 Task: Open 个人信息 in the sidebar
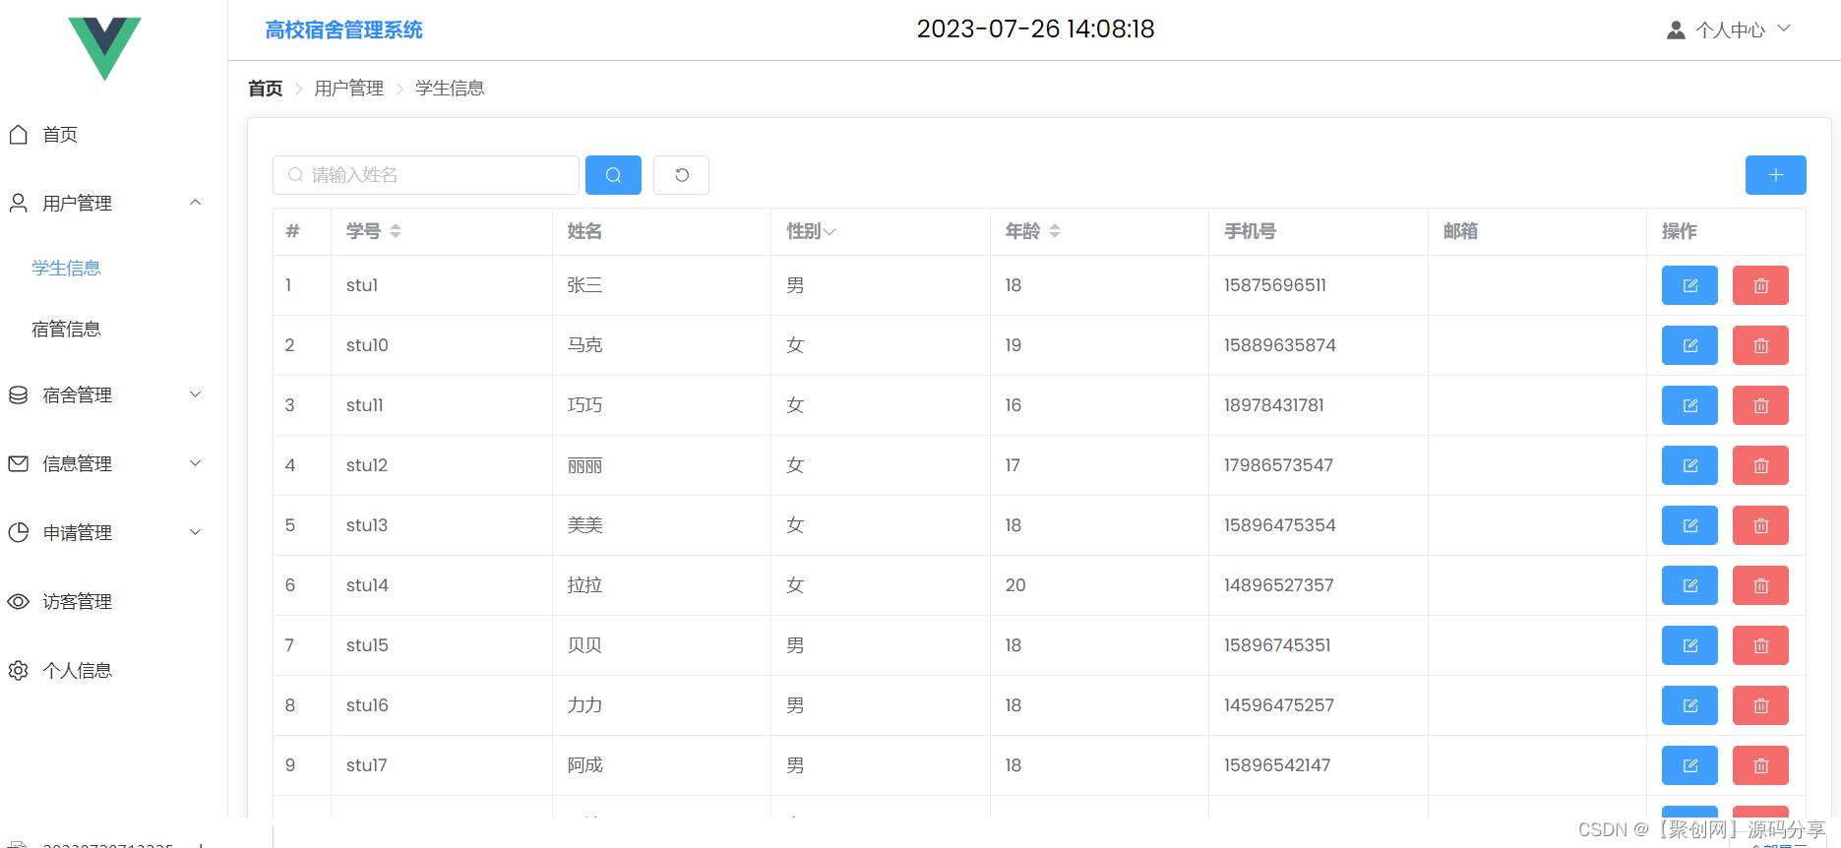pyautogui.click(x=77, y=670)
